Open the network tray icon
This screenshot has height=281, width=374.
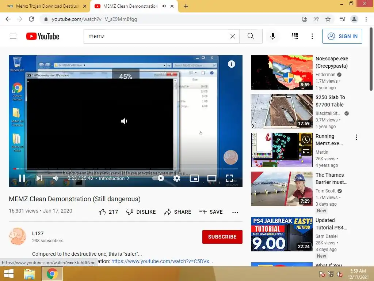click(x=331, y=274)
